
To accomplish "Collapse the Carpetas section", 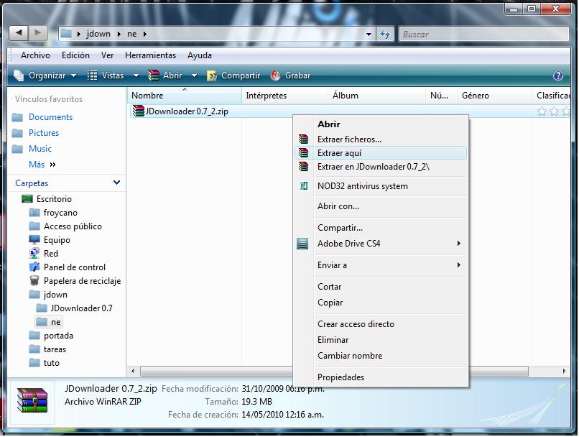I will (x=116, y=183).
